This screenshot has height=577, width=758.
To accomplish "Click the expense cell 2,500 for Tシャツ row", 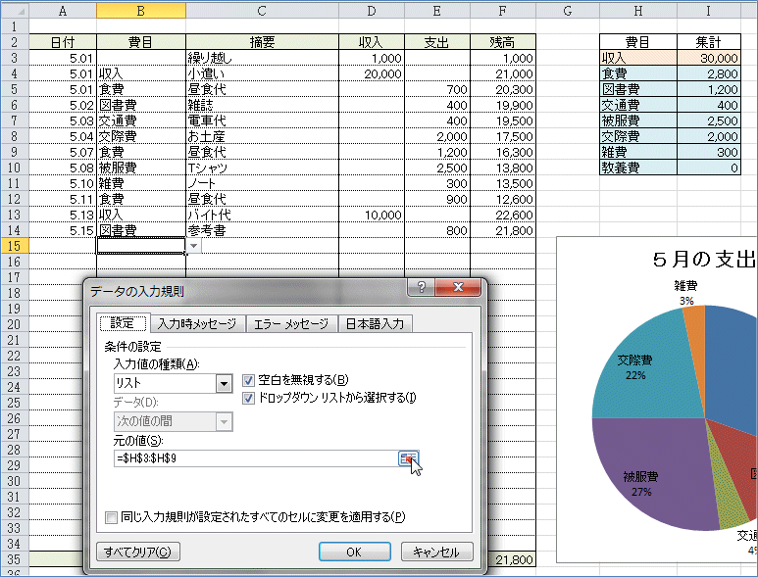I will pos(437,168).
